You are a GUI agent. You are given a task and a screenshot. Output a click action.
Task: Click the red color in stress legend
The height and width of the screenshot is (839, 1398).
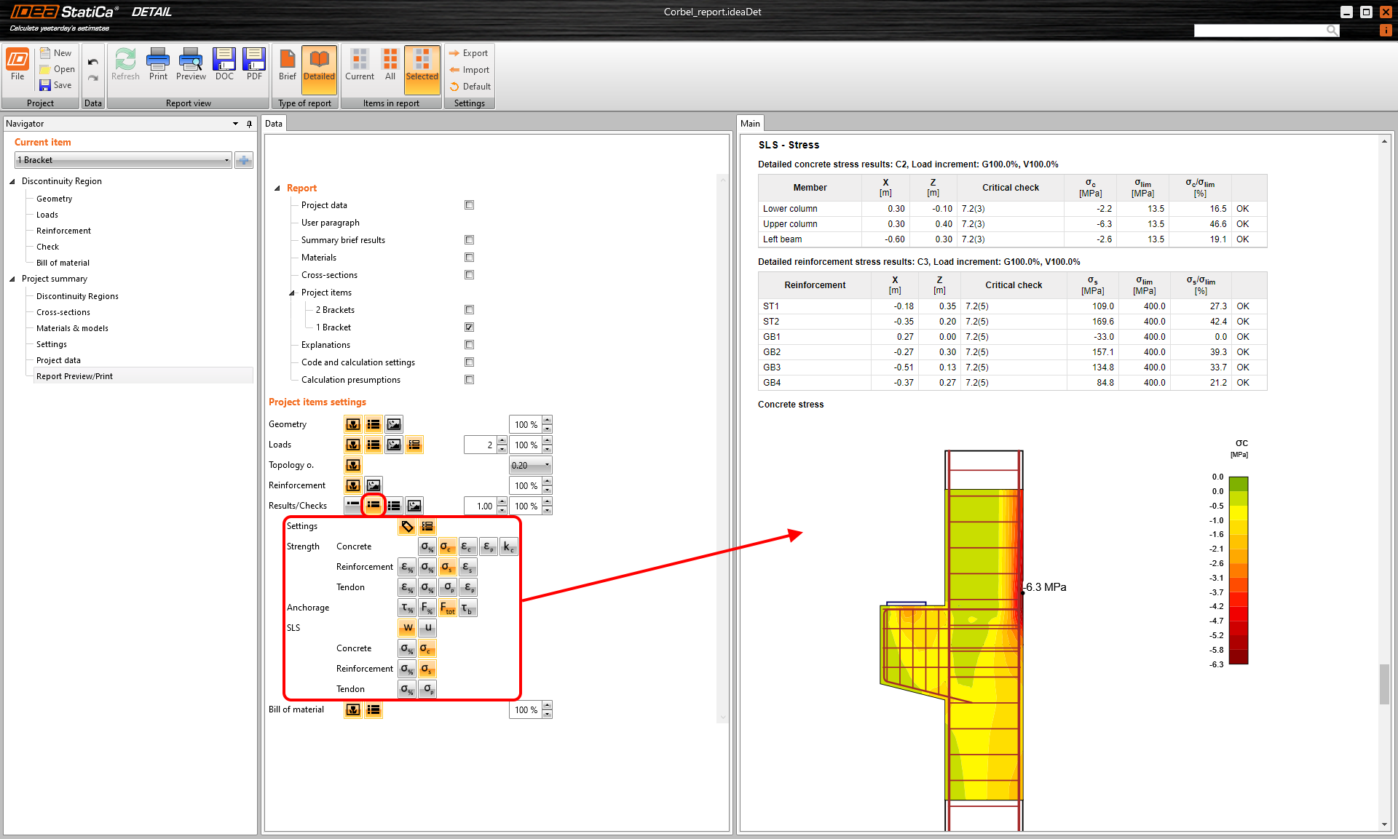pos(1238,613)
